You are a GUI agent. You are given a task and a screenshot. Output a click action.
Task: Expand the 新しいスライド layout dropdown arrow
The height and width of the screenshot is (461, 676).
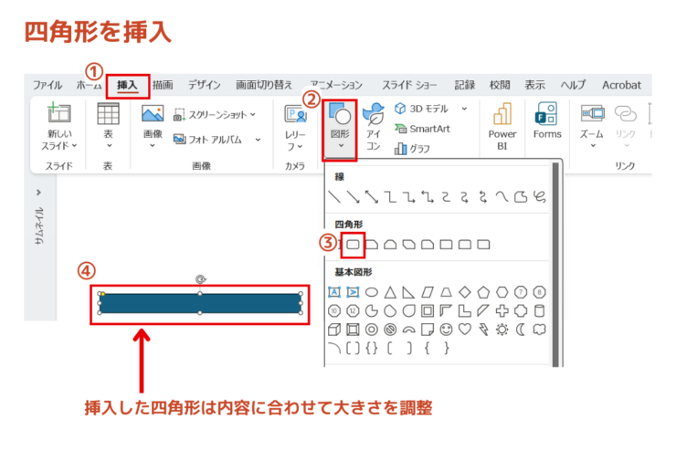click(x=75, y=146)
